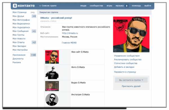Open the Фан-сайт D.Masta thumbnail
Viewport: 169px width, 110px height.
click(x=52, y=57)
